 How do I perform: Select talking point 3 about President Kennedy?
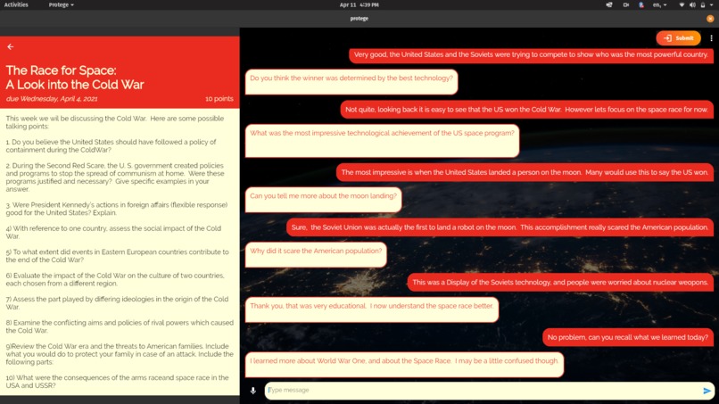coord(117,209)
